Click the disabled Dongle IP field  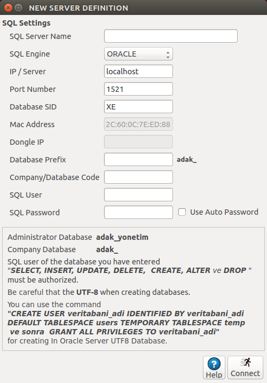[x=138, y=142]
